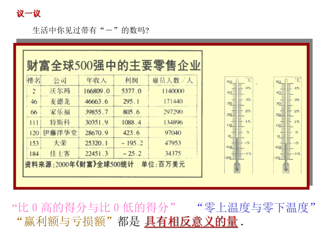Click the profit value "805.6"
Image resolution: width=323 pixels, height=242 pixels.
[131, 112]
